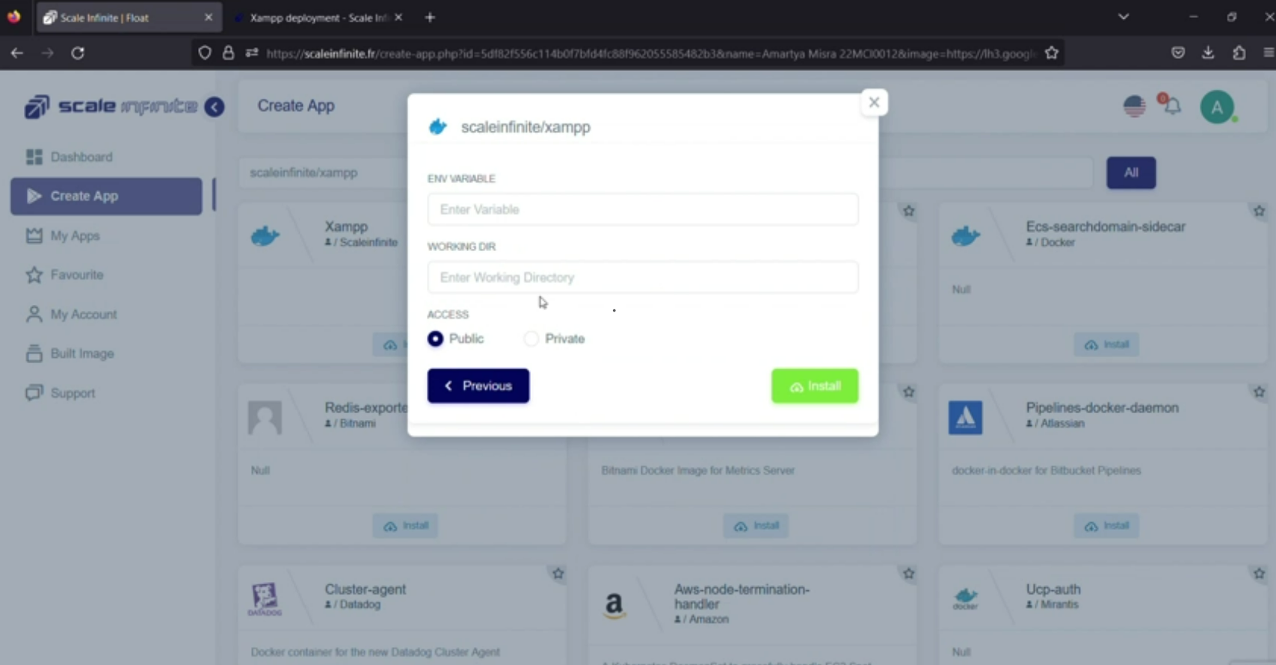Select the Public access radio button

(x=435, y=339)
